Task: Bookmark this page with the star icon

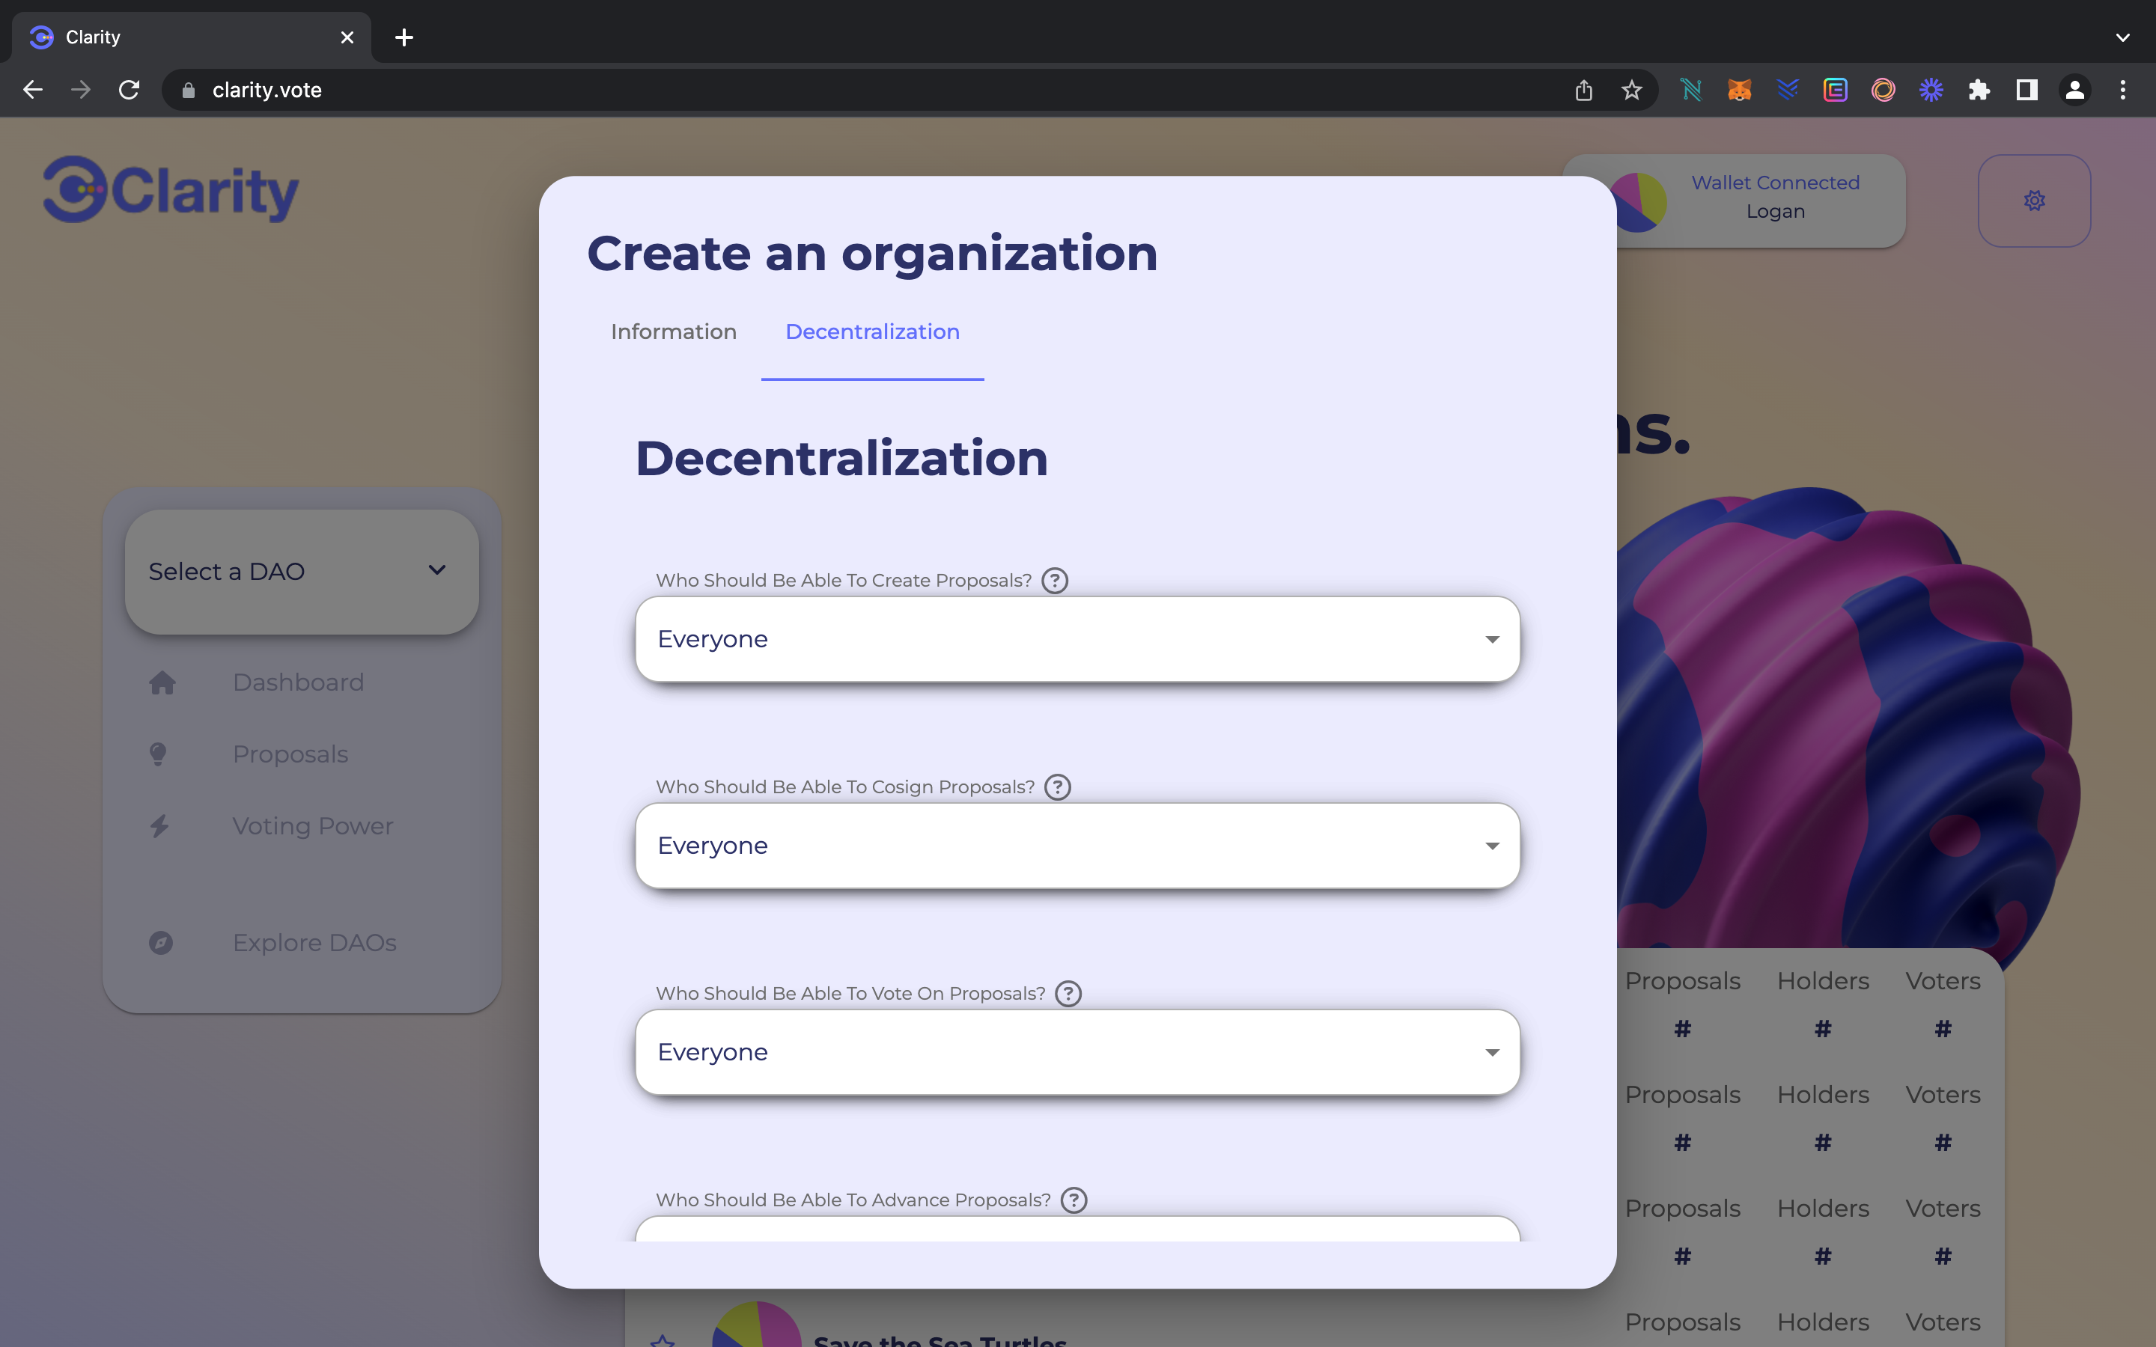Action: coord(1631,90)
